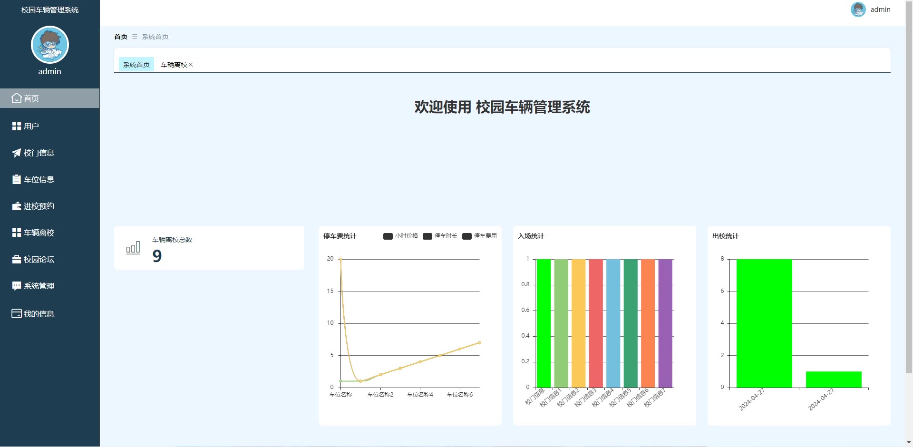Image resolution: width=913 pixels, height=447 pixels.
Task: Click the red 校门信息3 bar in 入场统计
Action: click(596, 323)
